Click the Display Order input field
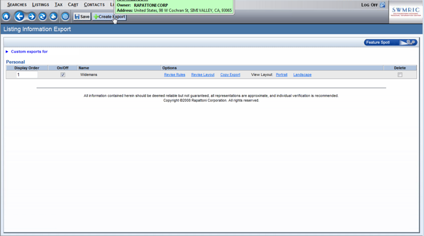This screenshot has width=424, height=236. (27, 75)
